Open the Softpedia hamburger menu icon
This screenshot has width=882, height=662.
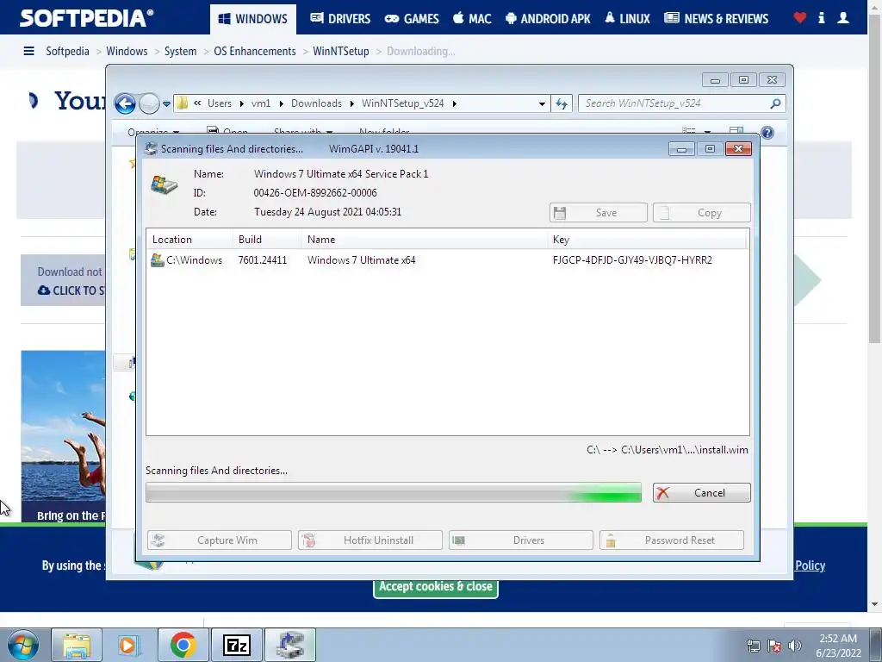coord(28,51)
